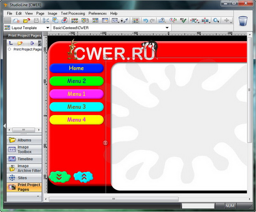The image size is (256, 212).
Task: Click the yellow Menu 4 button on canvas
Action: tap(77, 120)
